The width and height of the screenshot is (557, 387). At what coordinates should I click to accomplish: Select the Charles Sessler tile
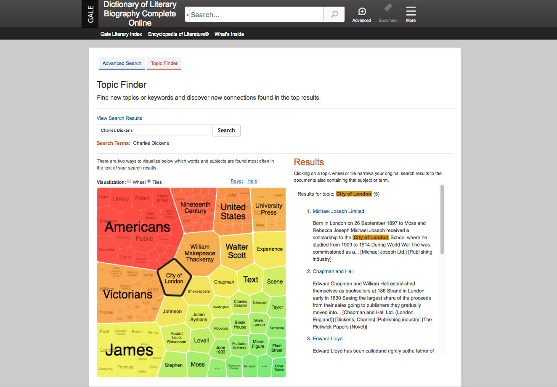coord(241,303)
